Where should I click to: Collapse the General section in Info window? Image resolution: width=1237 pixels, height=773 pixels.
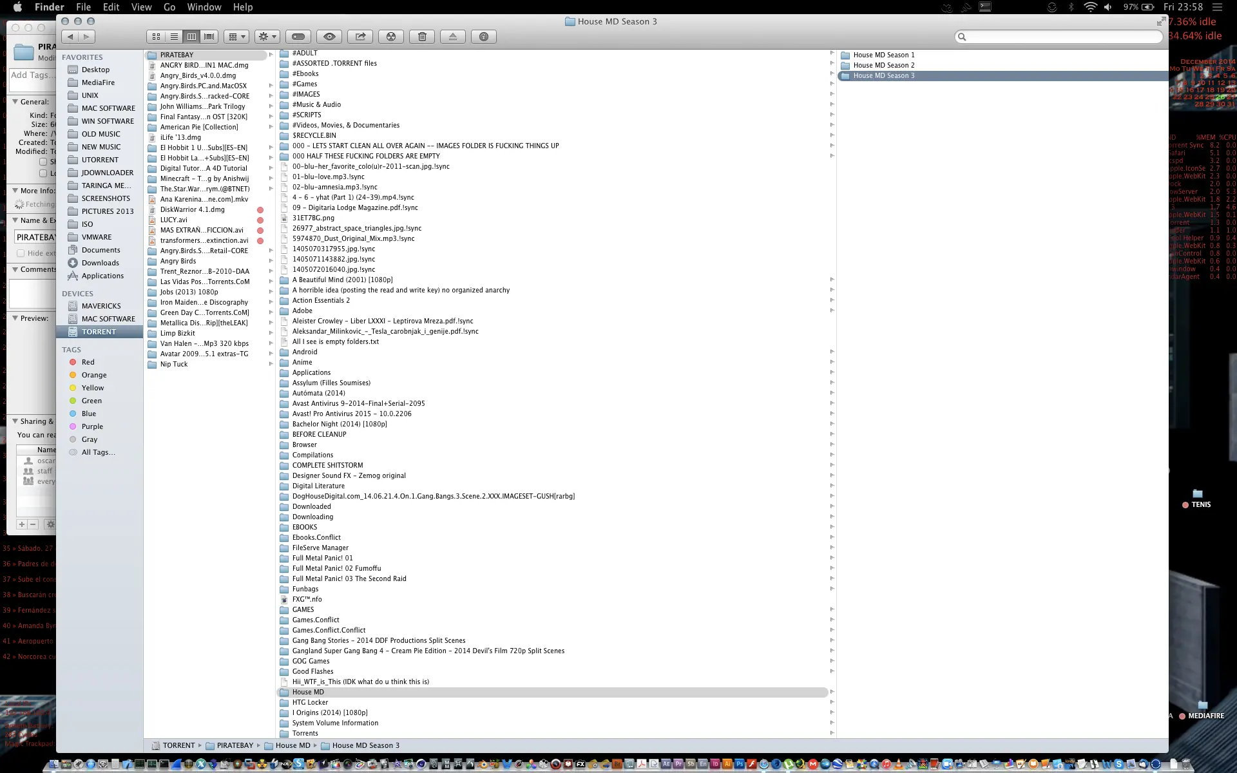point(15,102)
